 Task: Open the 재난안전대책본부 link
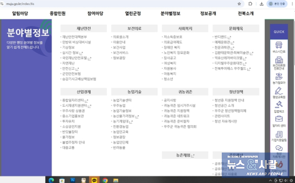click(74, 37)
